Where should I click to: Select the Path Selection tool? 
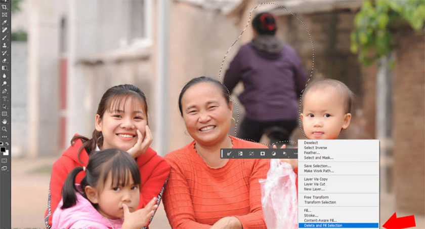5,106
